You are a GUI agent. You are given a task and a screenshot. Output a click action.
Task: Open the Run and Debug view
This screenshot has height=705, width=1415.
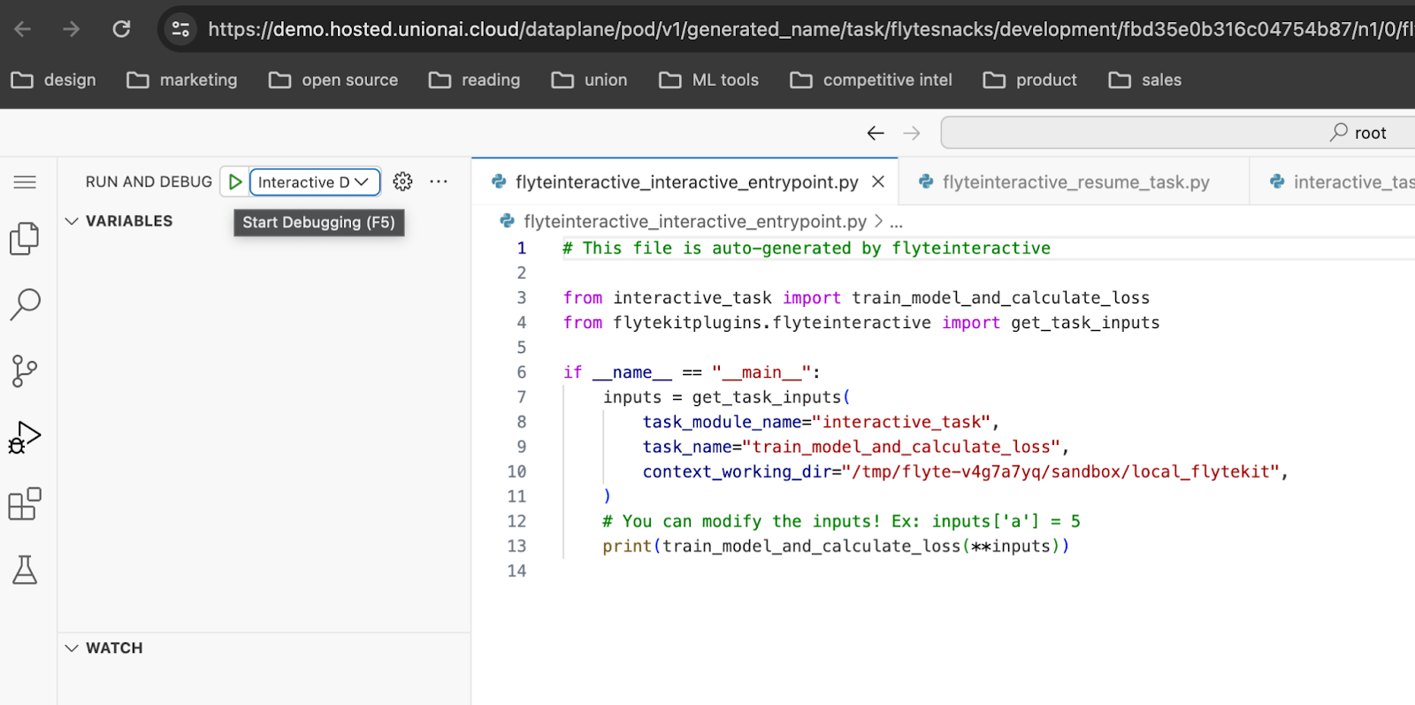[25, 437]
